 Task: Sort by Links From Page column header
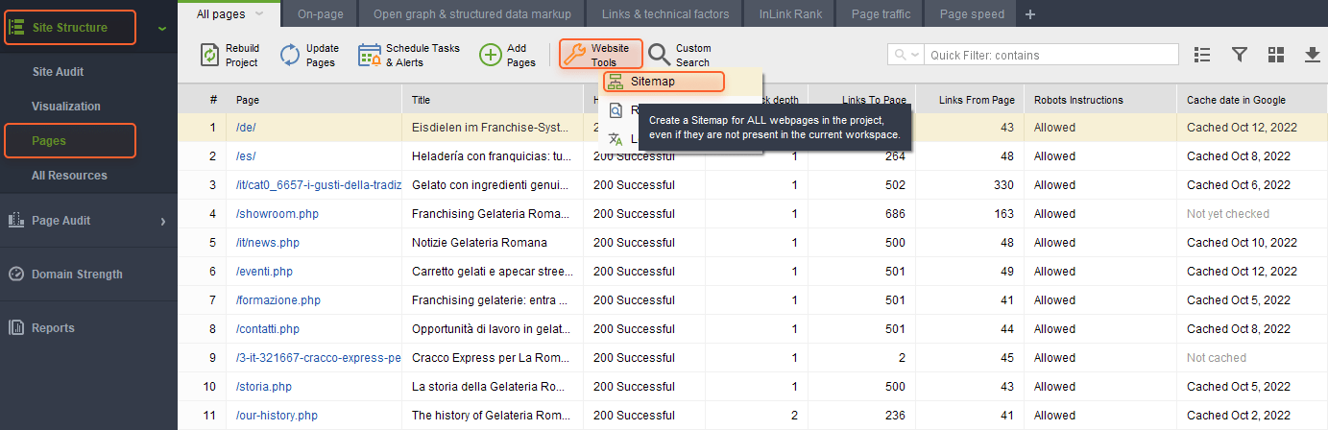[970, 100]
